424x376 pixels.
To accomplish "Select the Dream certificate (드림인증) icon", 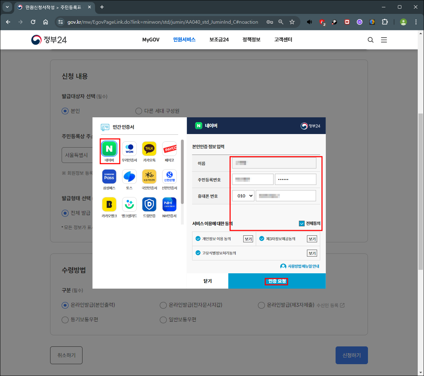I will pyautogui.click(x=149, y=204).
